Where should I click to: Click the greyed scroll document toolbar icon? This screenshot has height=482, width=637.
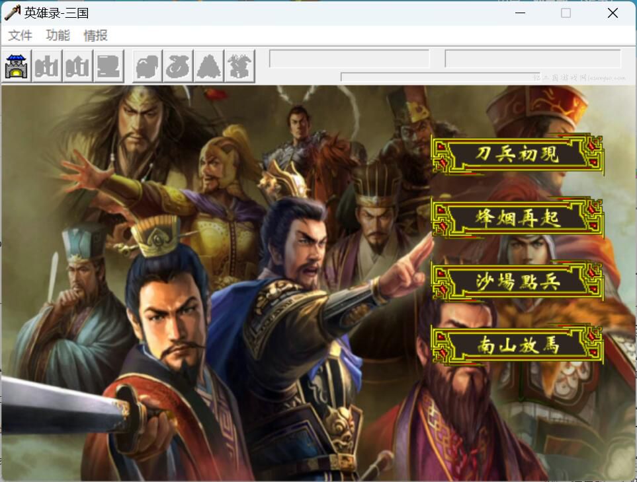click(108, 66)
